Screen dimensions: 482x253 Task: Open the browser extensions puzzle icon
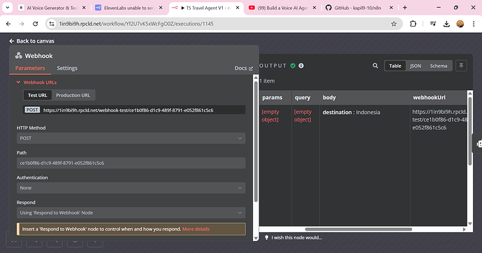(413, 24)
